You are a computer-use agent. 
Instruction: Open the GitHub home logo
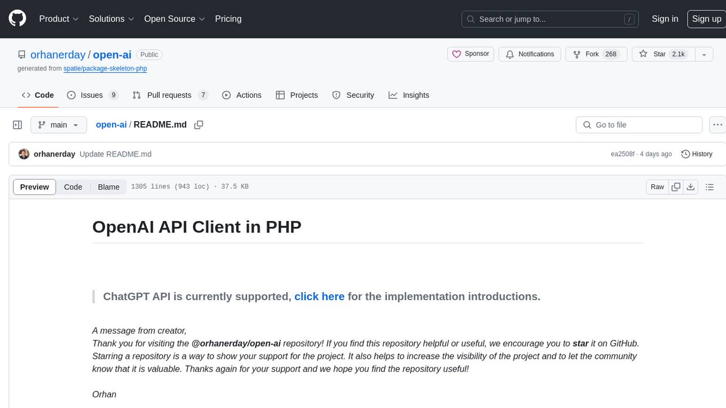click(17, 19)
